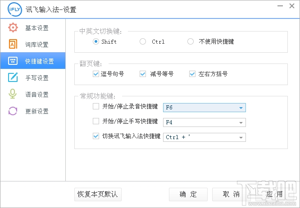Select the Shift radio button
The image size is (300, 208).
[96, 41]
